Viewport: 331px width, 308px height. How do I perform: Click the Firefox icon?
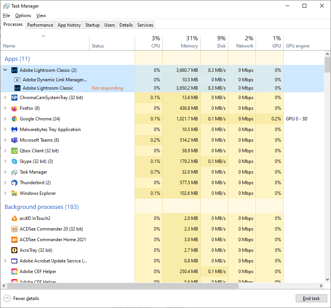[14, 108]
